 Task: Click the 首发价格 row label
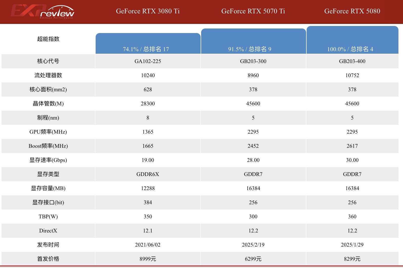click(48, 259)
